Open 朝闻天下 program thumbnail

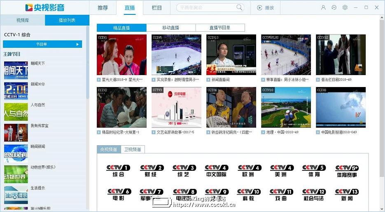click(16, 71)
